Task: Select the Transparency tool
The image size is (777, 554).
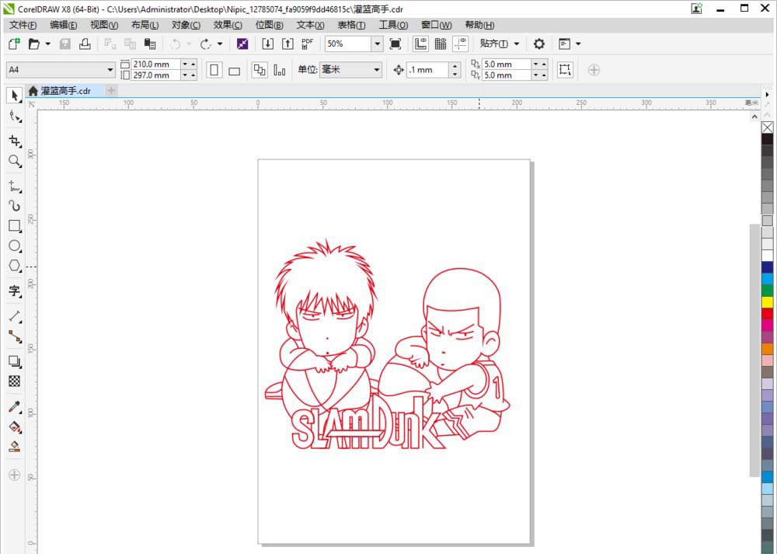Action: pos(15,381)
